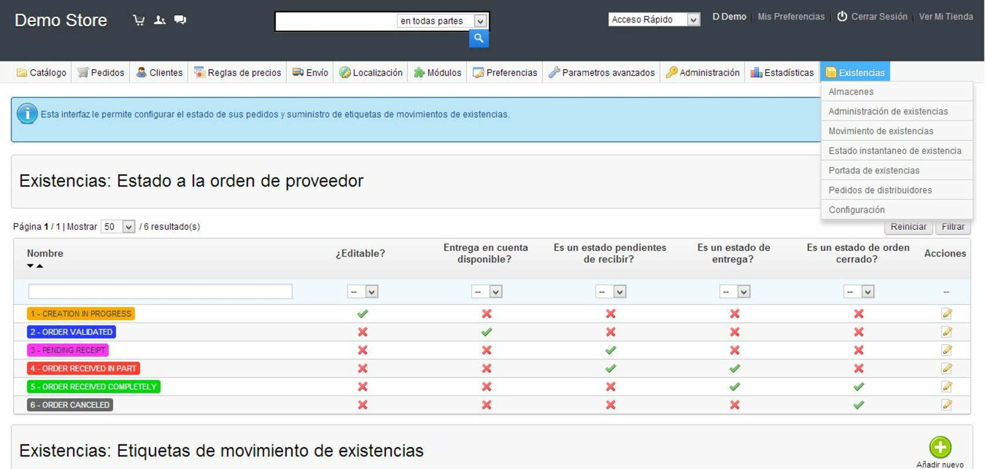
Task: Sort Nombre column descending with down arrow
Action: (x=30, y=266)
